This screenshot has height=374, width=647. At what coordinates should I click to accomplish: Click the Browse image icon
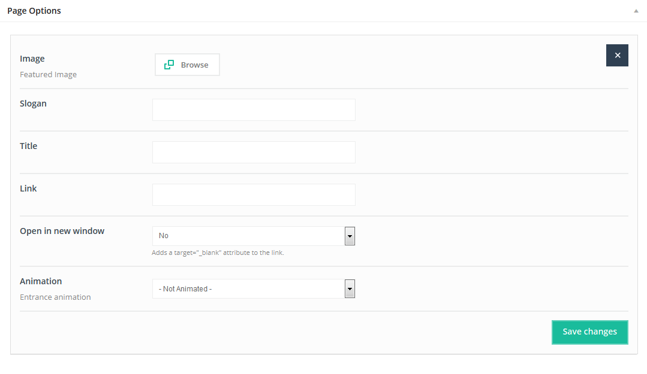coord(169,65)
